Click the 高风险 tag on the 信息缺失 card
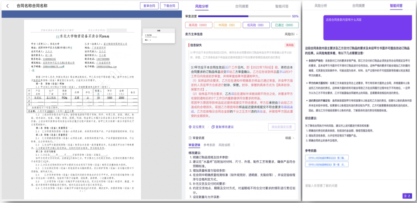Image resolution: width=417 pixels, height=203 pixels. [290, 45]
